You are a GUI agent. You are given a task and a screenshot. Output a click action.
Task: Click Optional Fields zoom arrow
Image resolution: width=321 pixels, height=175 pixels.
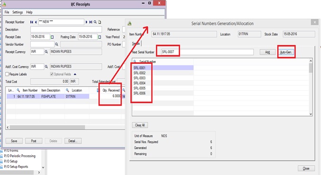coord(75,74)
